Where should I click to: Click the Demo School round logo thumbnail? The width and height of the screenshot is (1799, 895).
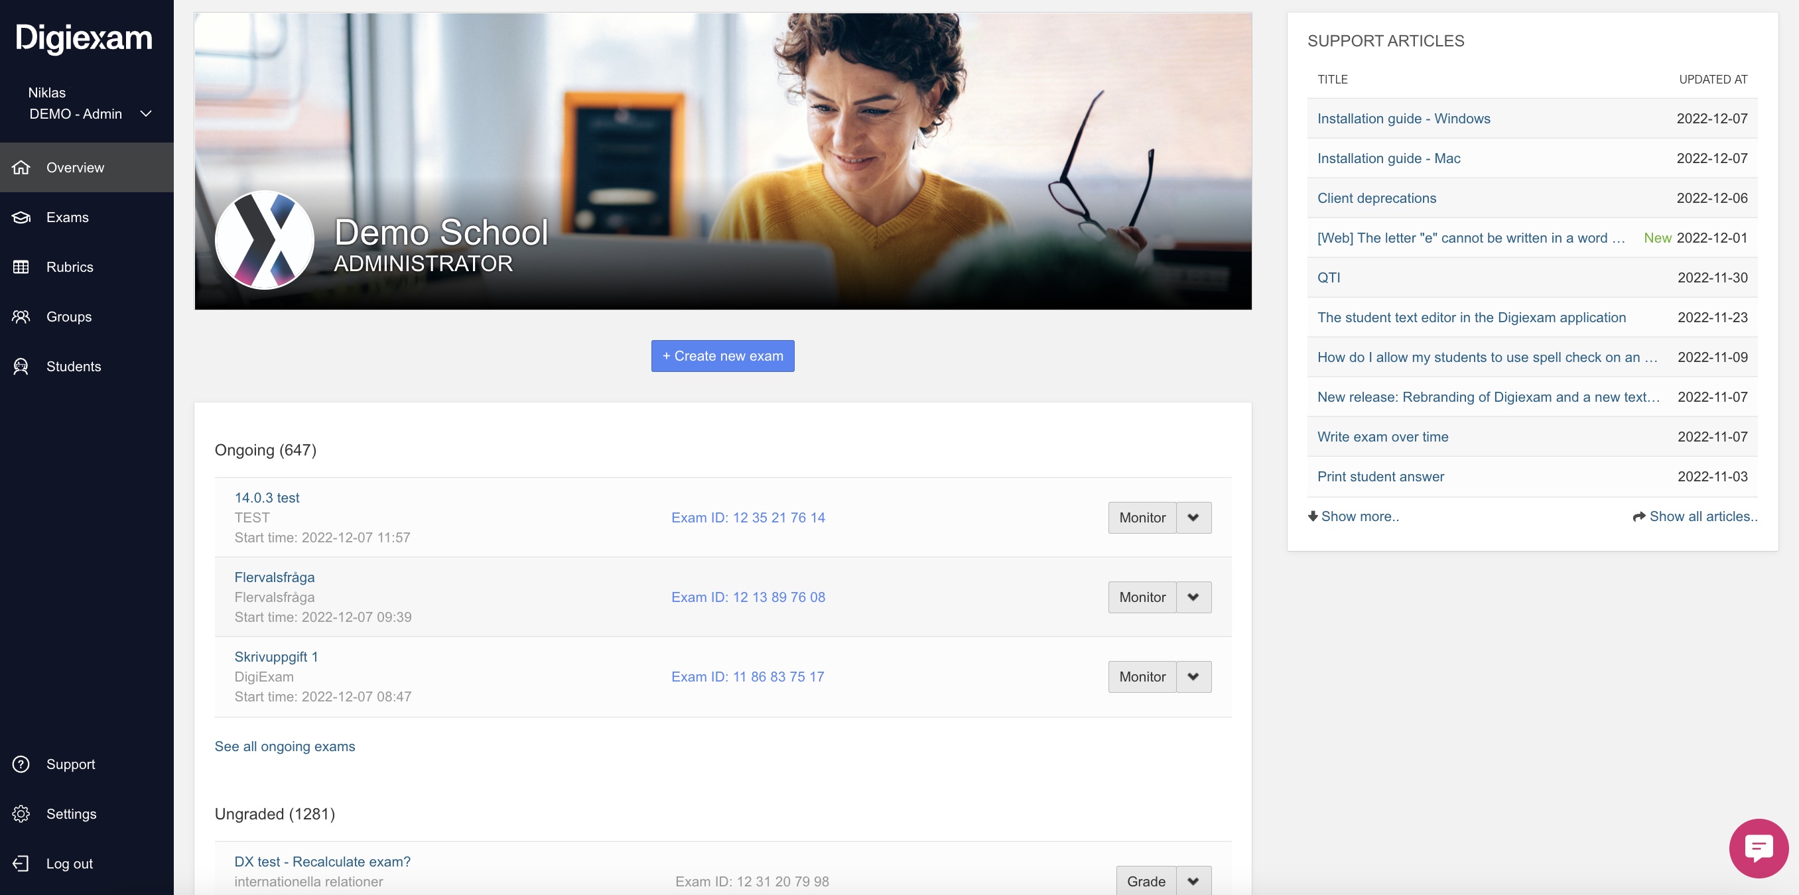[264, 239]
